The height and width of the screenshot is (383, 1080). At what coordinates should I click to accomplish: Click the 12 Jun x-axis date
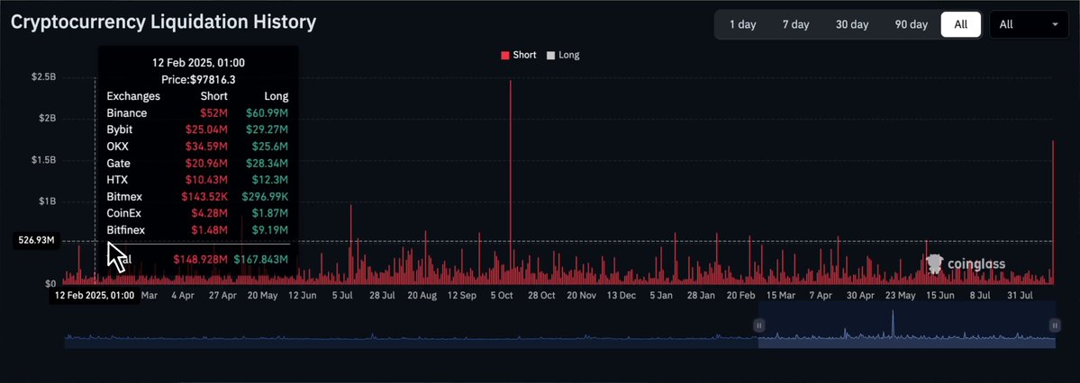coord(303,295)
